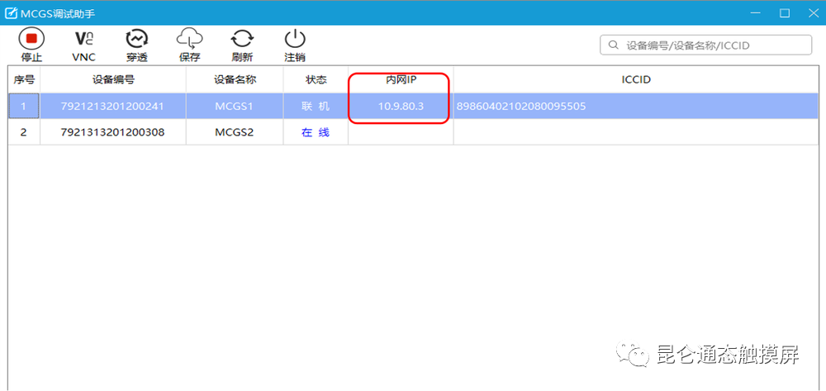Click device name MCGS2
The image size is (826, 391).
[x=235, y=132]
